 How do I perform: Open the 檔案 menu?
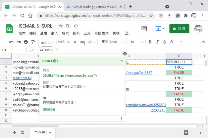point(22,33)
